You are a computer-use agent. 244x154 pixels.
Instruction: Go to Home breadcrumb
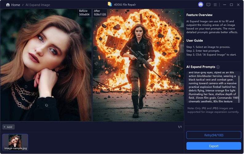(16, 5)
